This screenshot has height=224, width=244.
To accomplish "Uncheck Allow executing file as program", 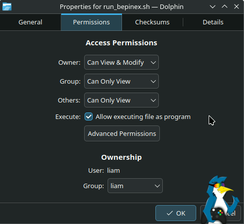I will pyautogui.click(x=89, y=116).
